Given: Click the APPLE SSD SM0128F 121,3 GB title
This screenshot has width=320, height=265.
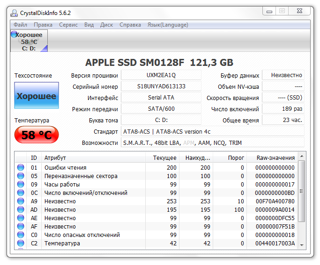Looking at the screenshot, I should [x=159, y=63].
